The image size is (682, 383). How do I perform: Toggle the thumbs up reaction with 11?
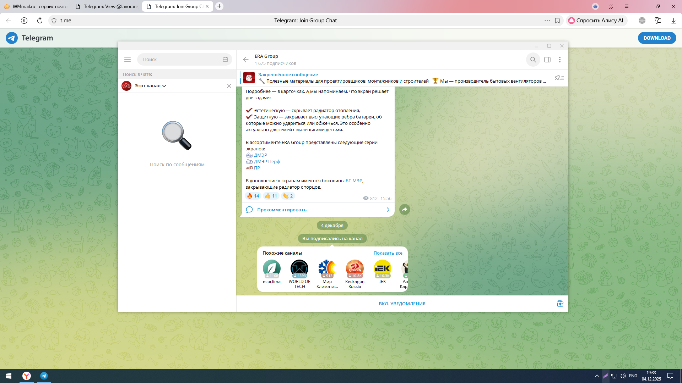(271, 196)
